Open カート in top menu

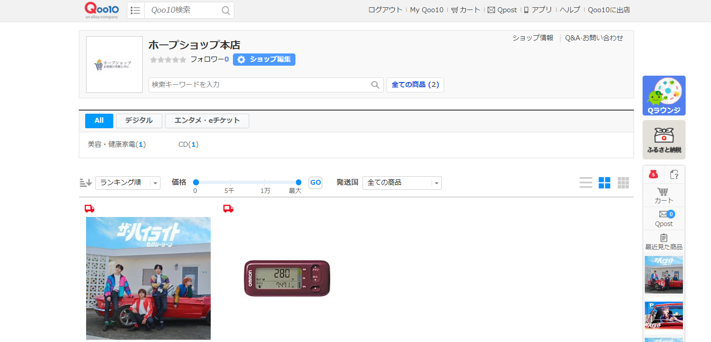465,10
